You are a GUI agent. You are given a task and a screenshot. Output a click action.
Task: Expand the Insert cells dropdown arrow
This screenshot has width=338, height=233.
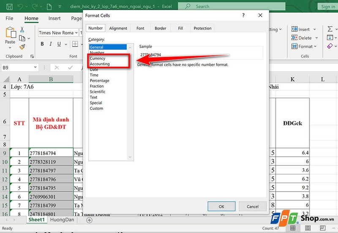(x=314, y=29)
